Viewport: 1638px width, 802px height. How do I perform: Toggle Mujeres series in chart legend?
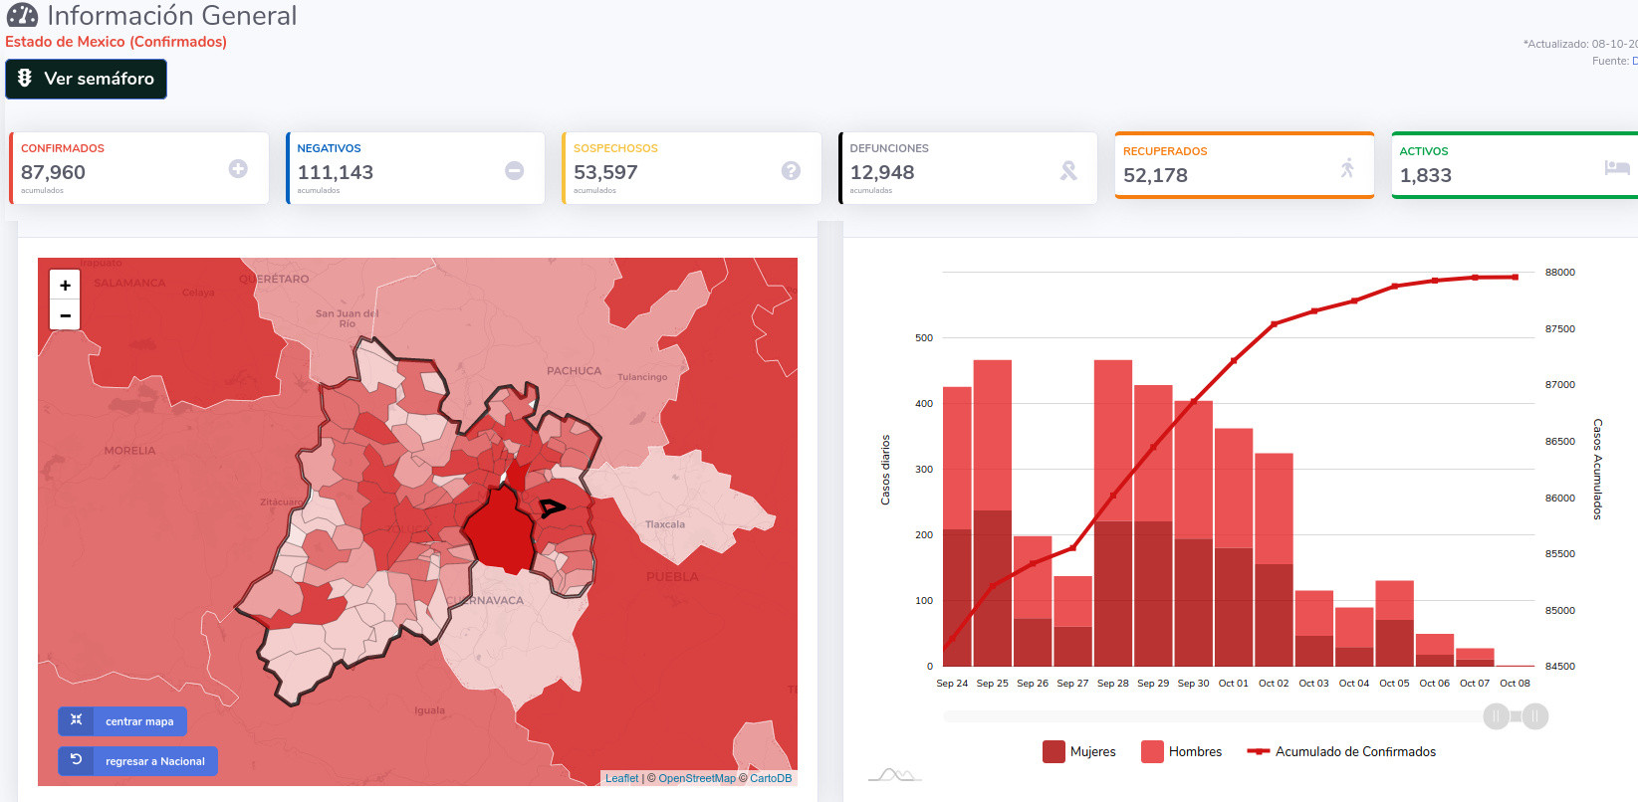[1079, 751]
